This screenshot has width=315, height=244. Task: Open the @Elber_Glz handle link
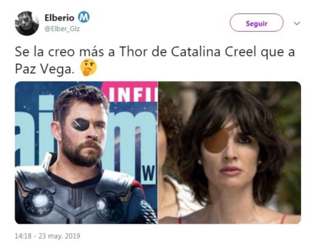pos(62,29)
